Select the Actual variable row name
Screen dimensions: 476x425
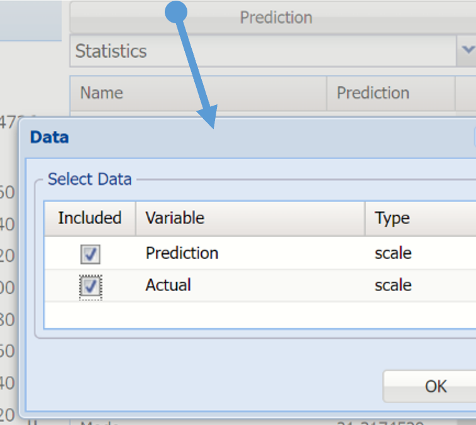pos(169,285)
